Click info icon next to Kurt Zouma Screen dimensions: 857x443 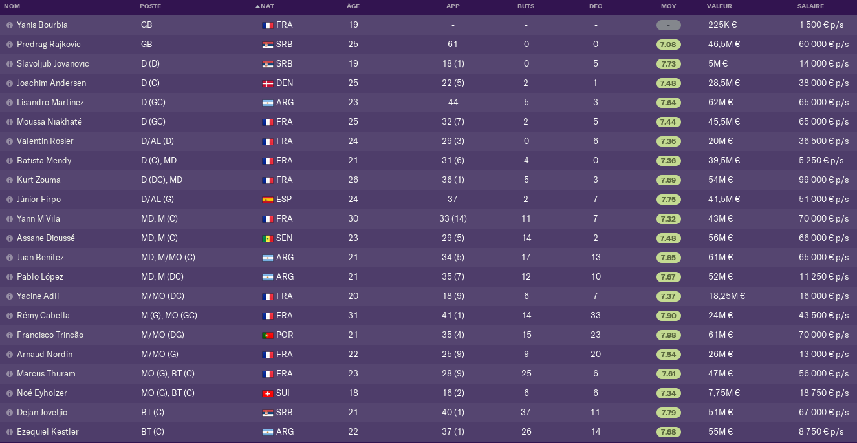coord(9,180)
